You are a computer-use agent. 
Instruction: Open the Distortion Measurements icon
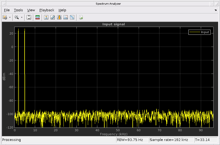66,17
